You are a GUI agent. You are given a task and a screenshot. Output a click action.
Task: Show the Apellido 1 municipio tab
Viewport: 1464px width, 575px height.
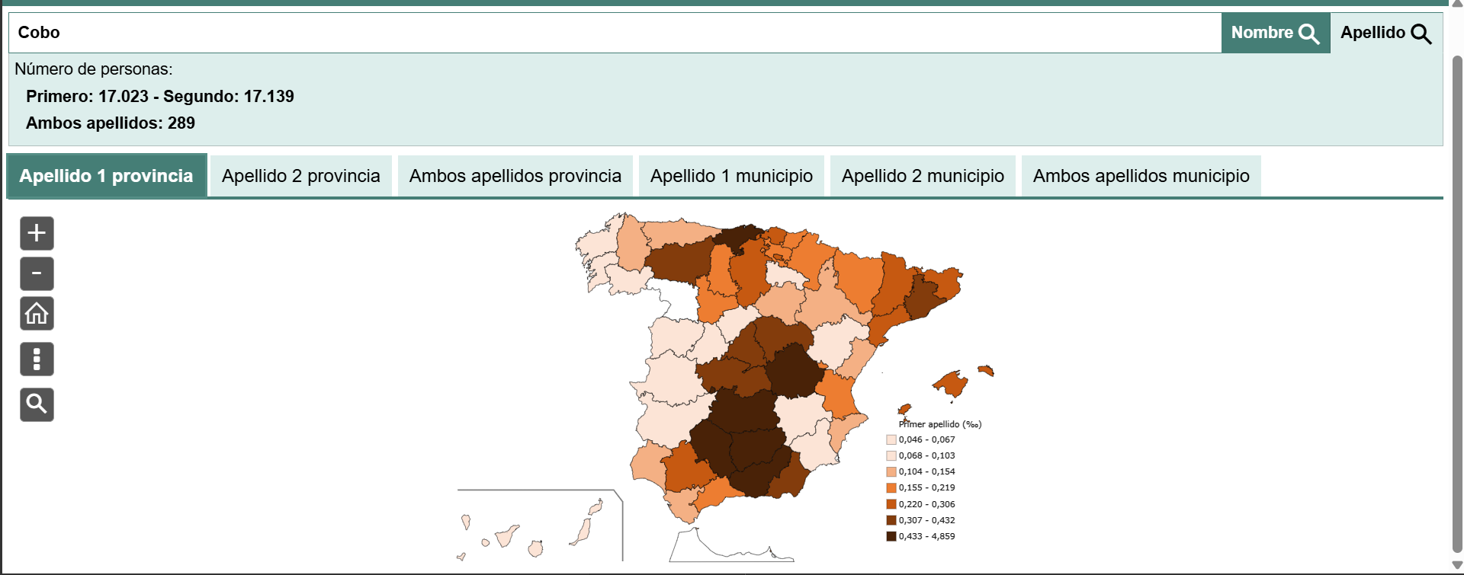pyautogui.click(x=731, y=176)
